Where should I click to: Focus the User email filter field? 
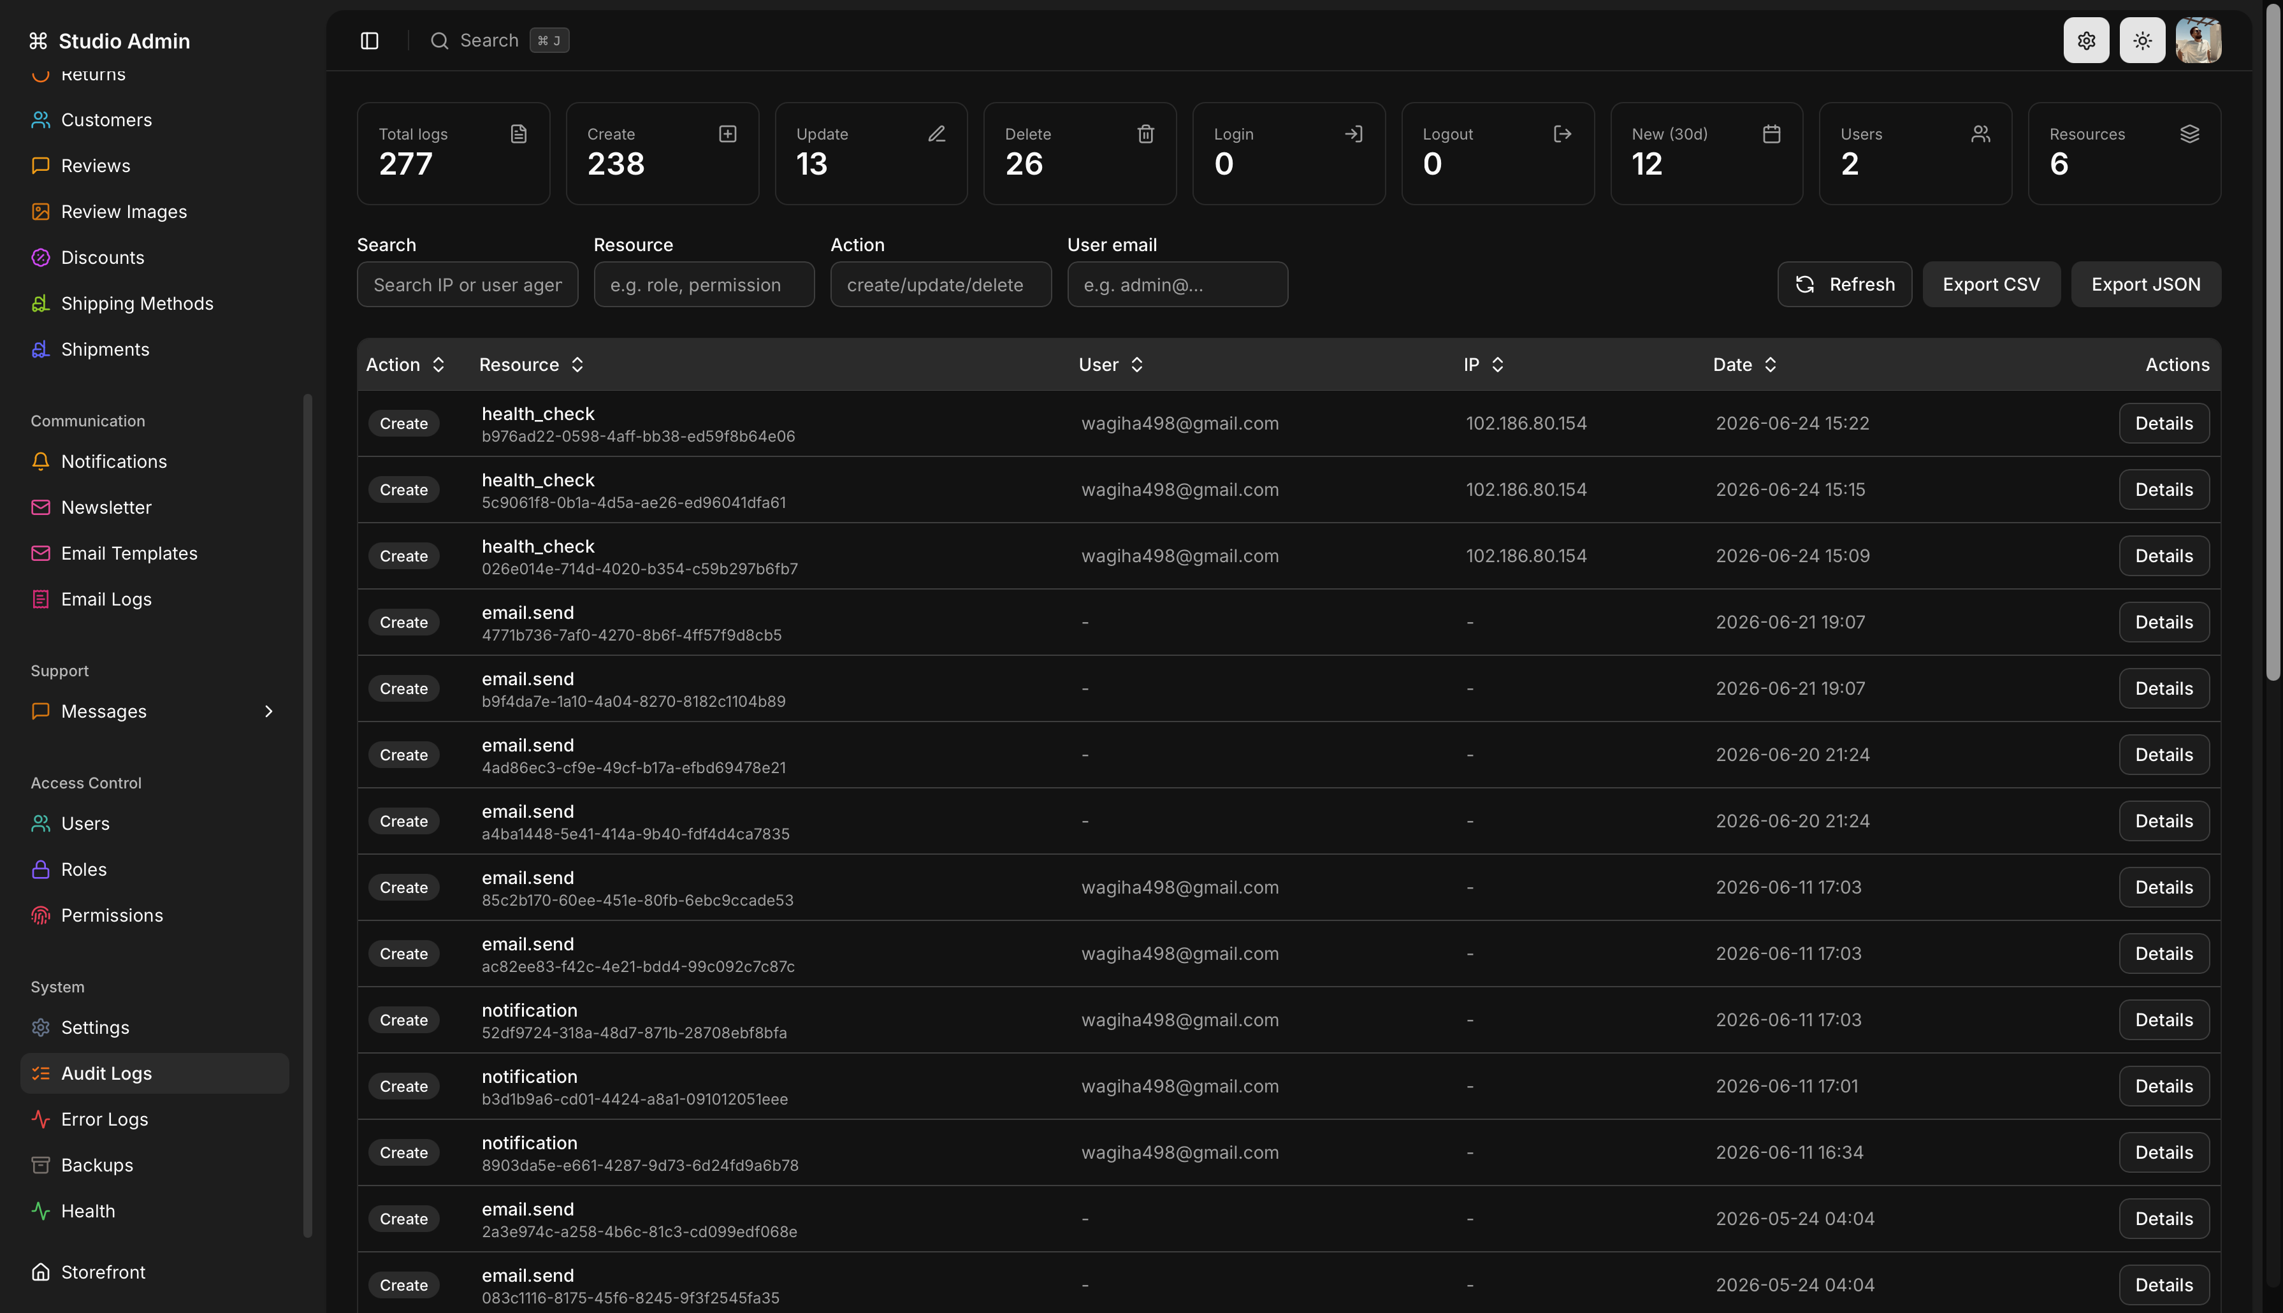[x=1177, y=285]
